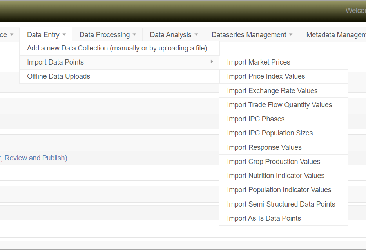Open the Data Analysis dropdown
The width and height of the screenshot is (366, 250).
[x=174, y=35]
